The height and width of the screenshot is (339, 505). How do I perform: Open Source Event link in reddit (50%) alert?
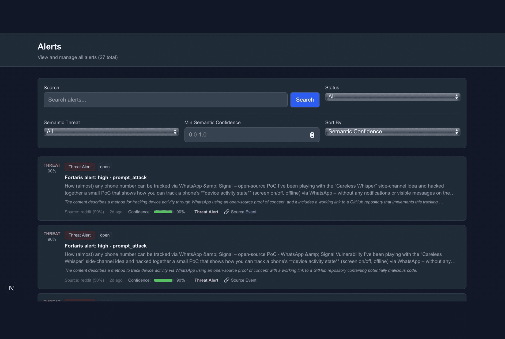(243, 280)
